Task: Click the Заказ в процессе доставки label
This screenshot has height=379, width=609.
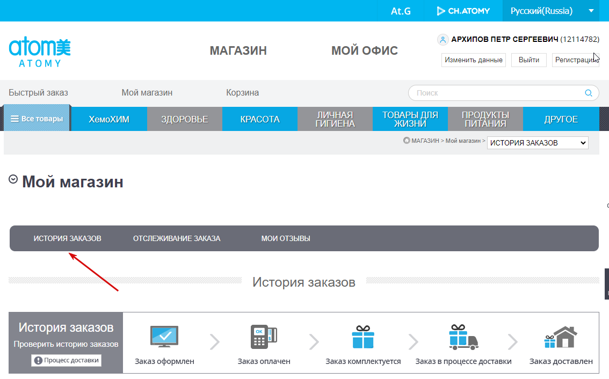Action: click(x=463, y=361)
